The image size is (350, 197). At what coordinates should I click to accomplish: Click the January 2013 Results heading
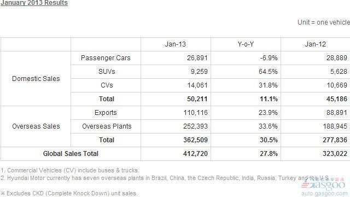[34, 3]
